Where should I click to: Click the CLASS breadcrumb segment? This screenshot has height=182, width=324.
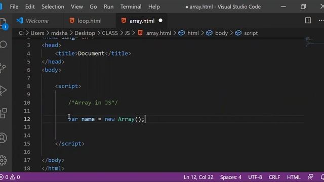110,33
